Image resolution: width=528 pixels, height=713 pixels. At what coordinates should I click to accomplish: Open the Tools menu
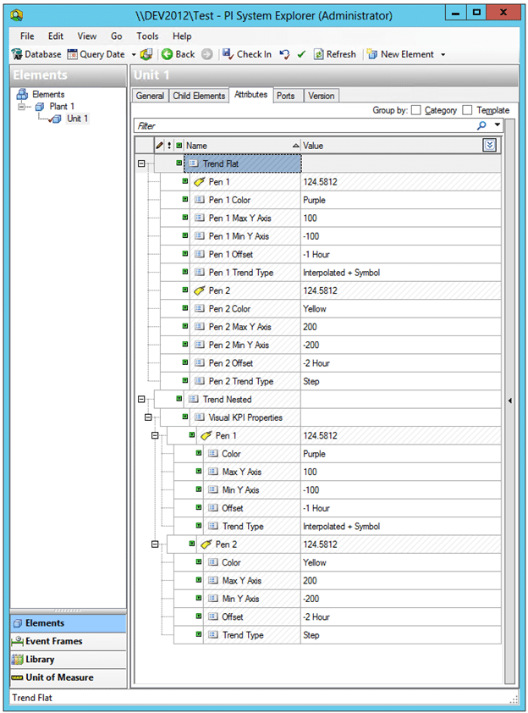point(147,36)
